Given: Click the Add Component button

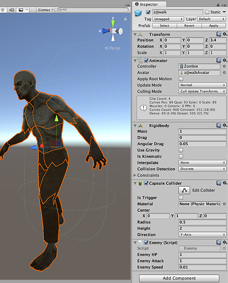Looking at the screenshot, I should click(x=179, y=278).
